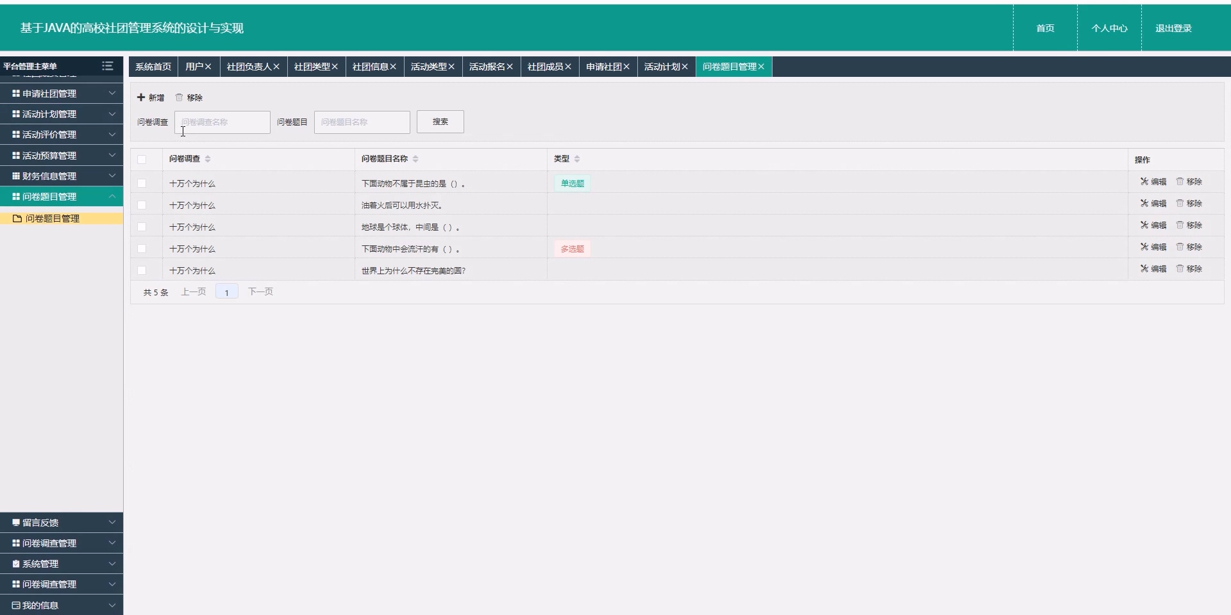Close the 用户 tab

pyautogui.click(x=208, y=67)
